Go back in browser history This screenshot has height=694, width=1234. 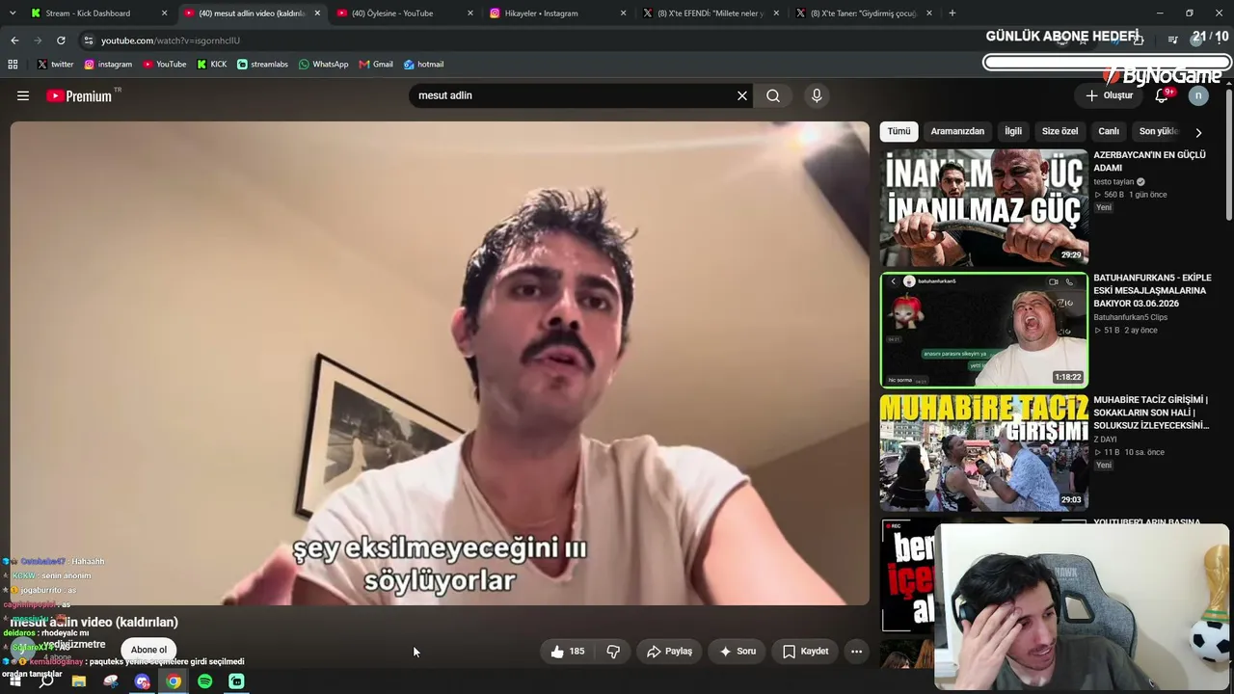pyautogui.click(x=14, y=40)
